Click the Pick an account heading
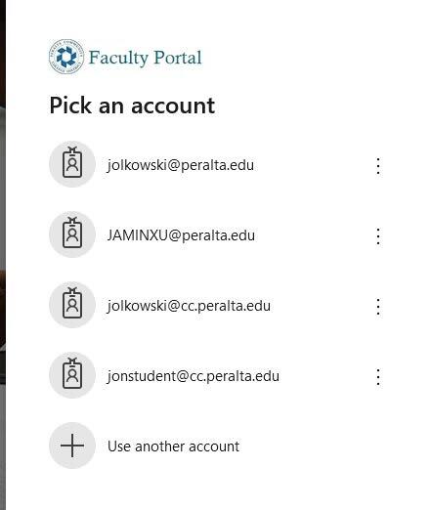Image resolution: width=431 pixels, height=510 pixels. [132, 106]
